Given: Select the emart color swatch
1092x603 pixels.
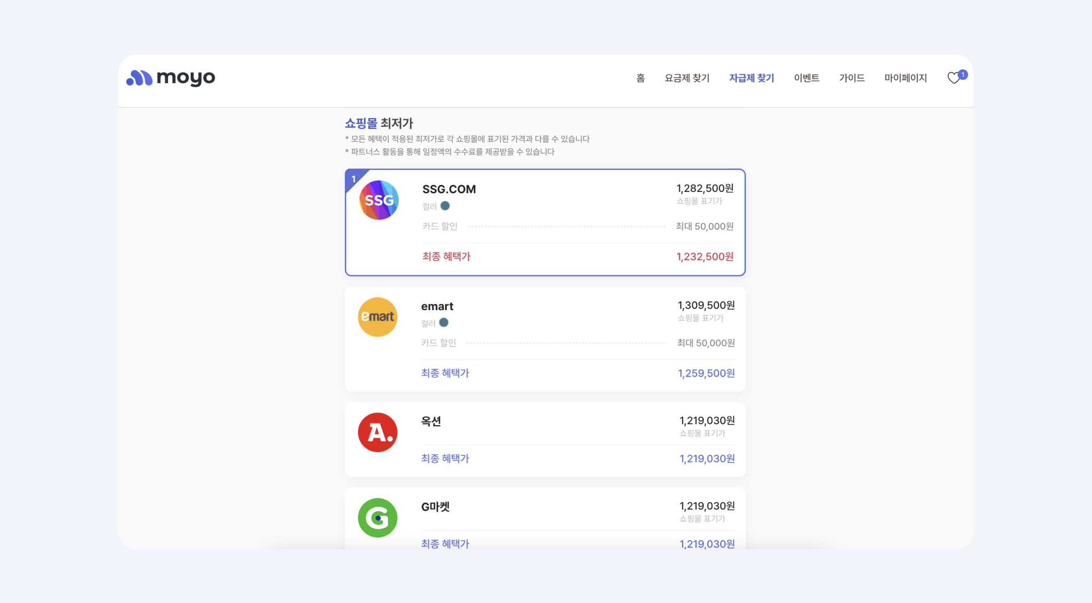Looking at the screenshot, I should pyautogui.click(x=444, y=323).
